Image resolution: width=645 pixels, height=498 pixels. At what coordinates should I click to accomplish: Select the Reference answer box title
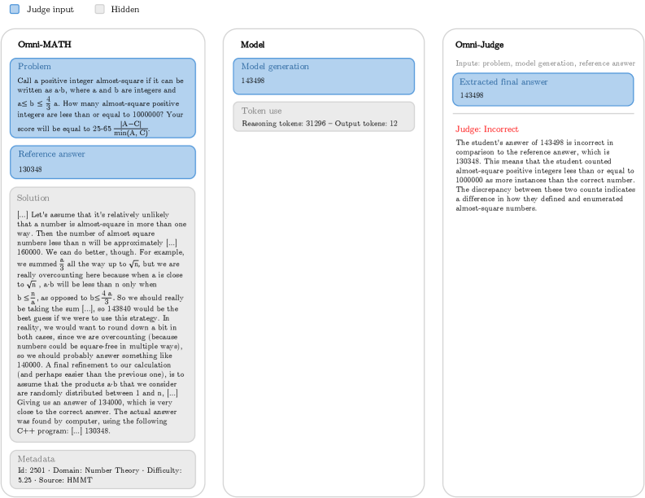tap(51, 154)
